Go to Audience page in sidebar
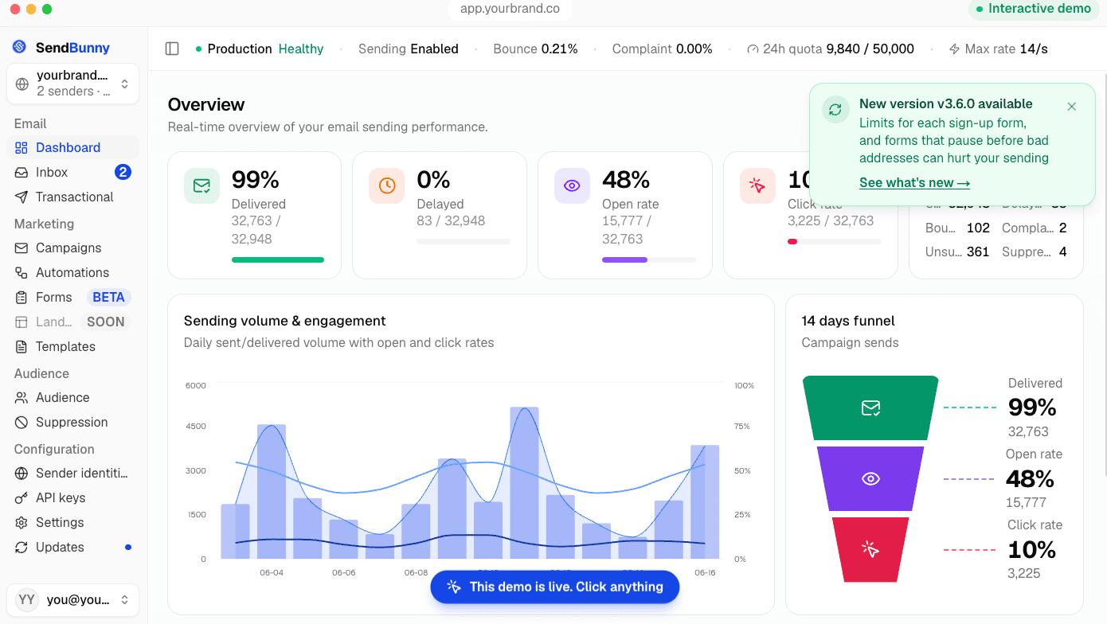Viewport: 1107px width, 624px height. pyautogui.click(x=72, y=397)
